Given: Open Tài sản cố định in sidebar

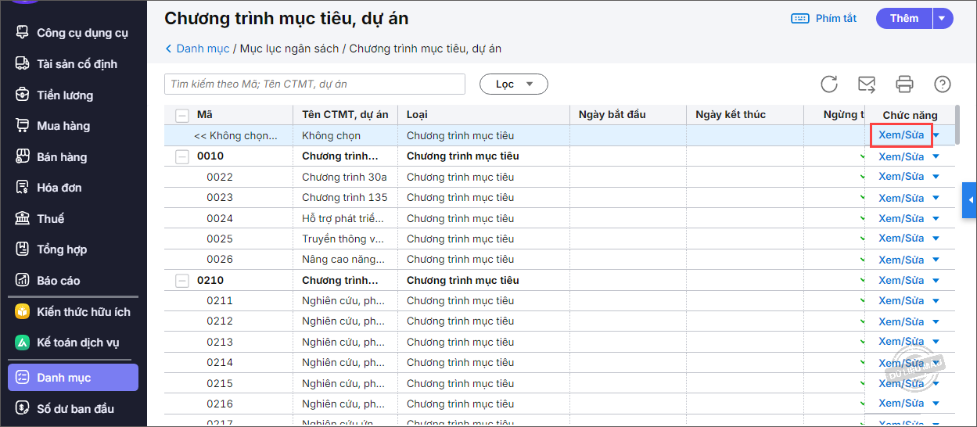Looking at the screenshot, I should pos(77,64).
